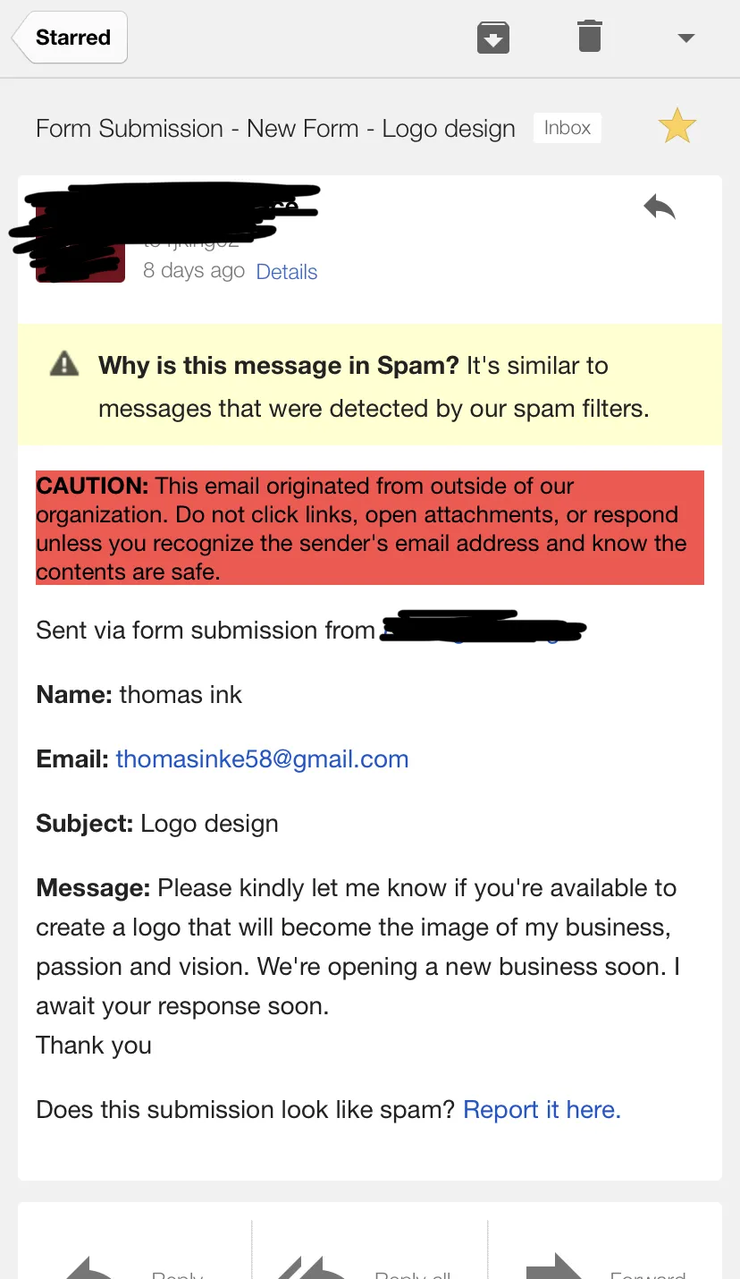This screenshot has height=1279, width=740.
Task: Unstar the message with yellow star
Action: coord(677,126)
